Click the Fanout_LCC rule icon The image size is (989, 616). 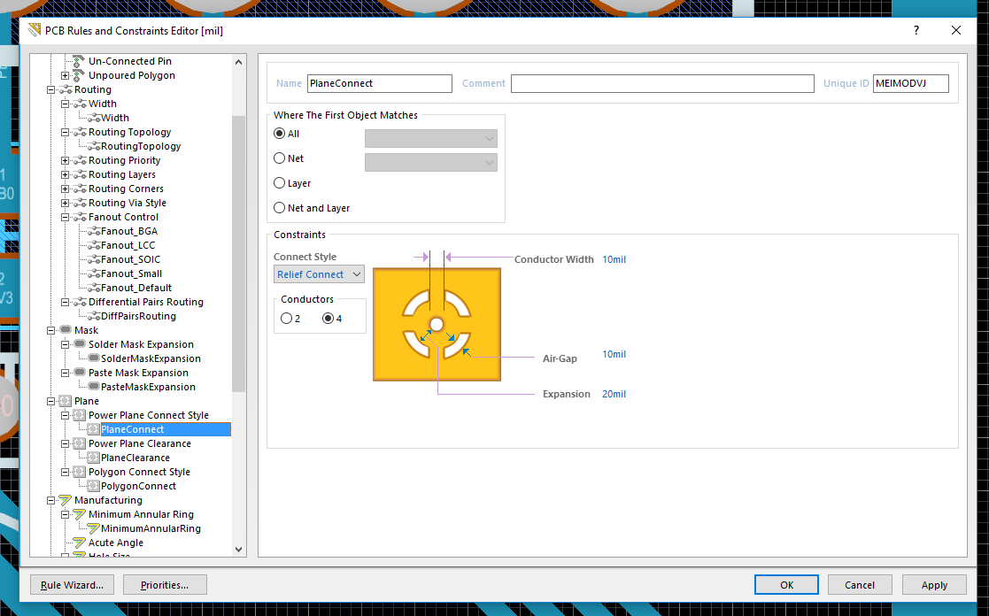point(94,245)
